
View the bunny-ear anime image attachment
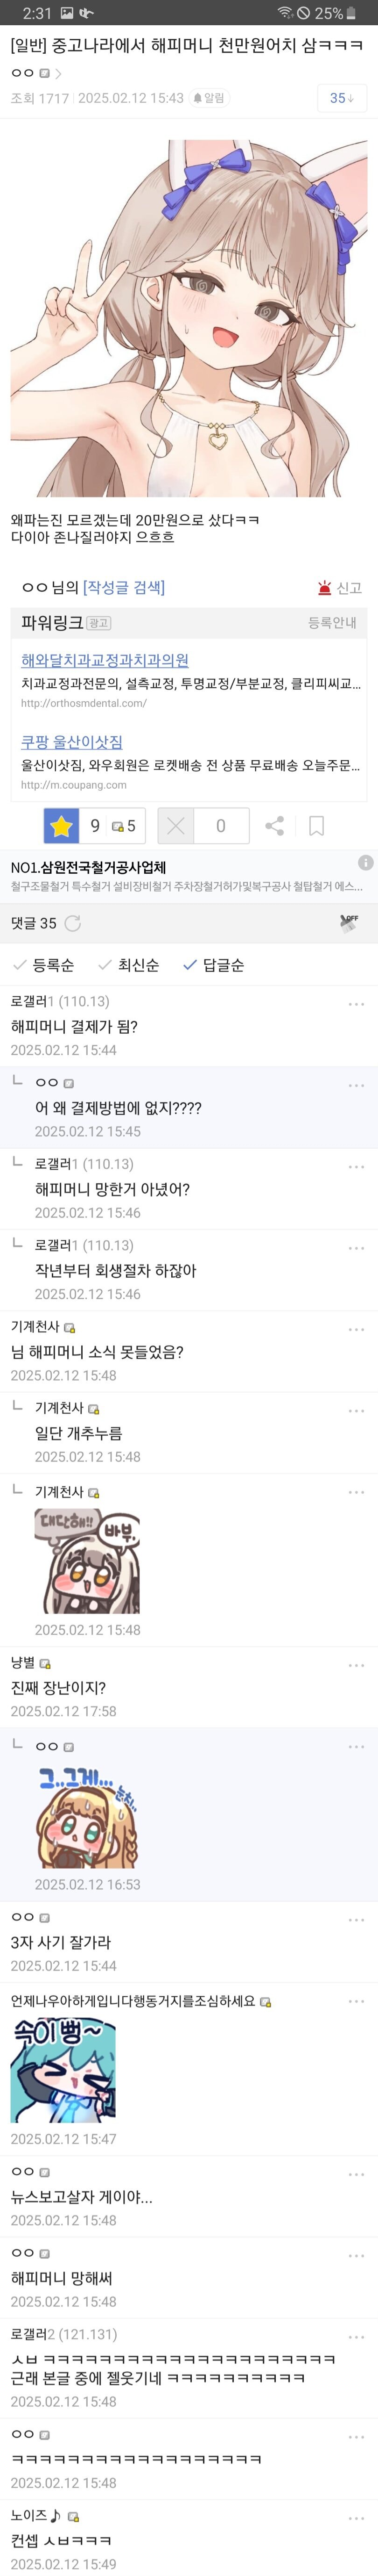[189, 320]
